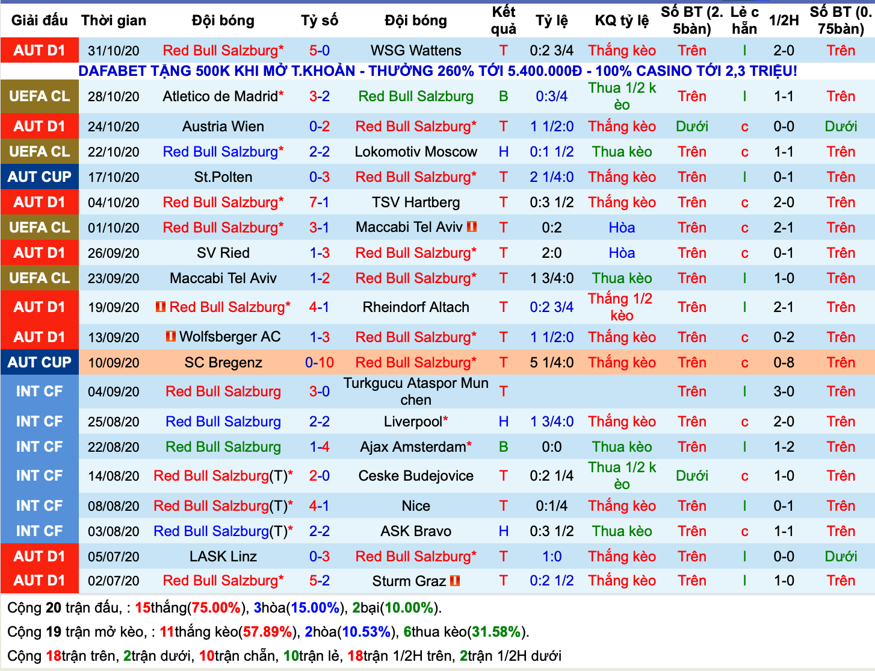The height and width of the screenshot is (671, 875).
Task: Open WSG Wattens team link
Action: (416, 51)
